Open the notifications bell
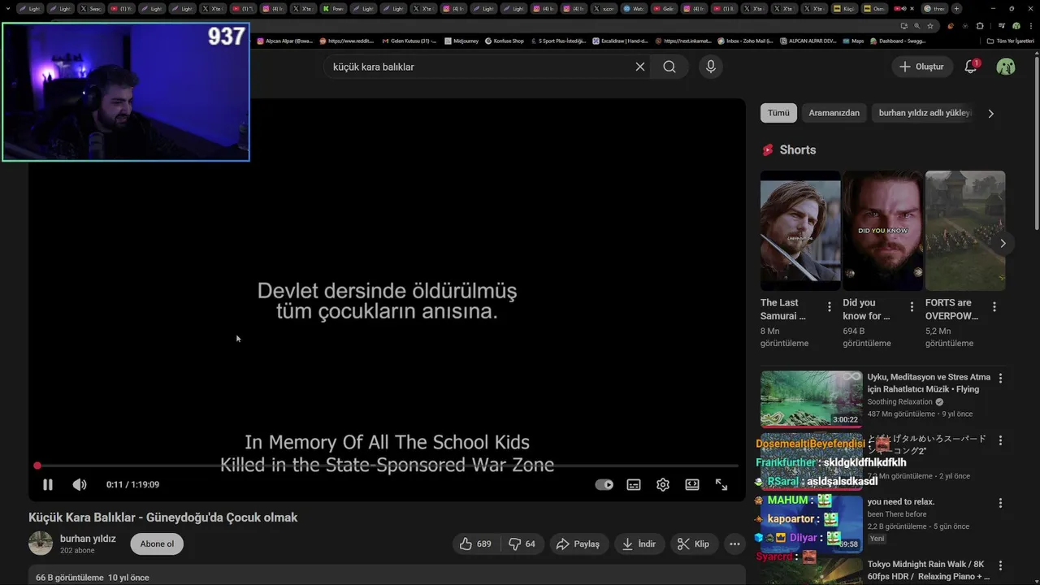 pos(971,67)
